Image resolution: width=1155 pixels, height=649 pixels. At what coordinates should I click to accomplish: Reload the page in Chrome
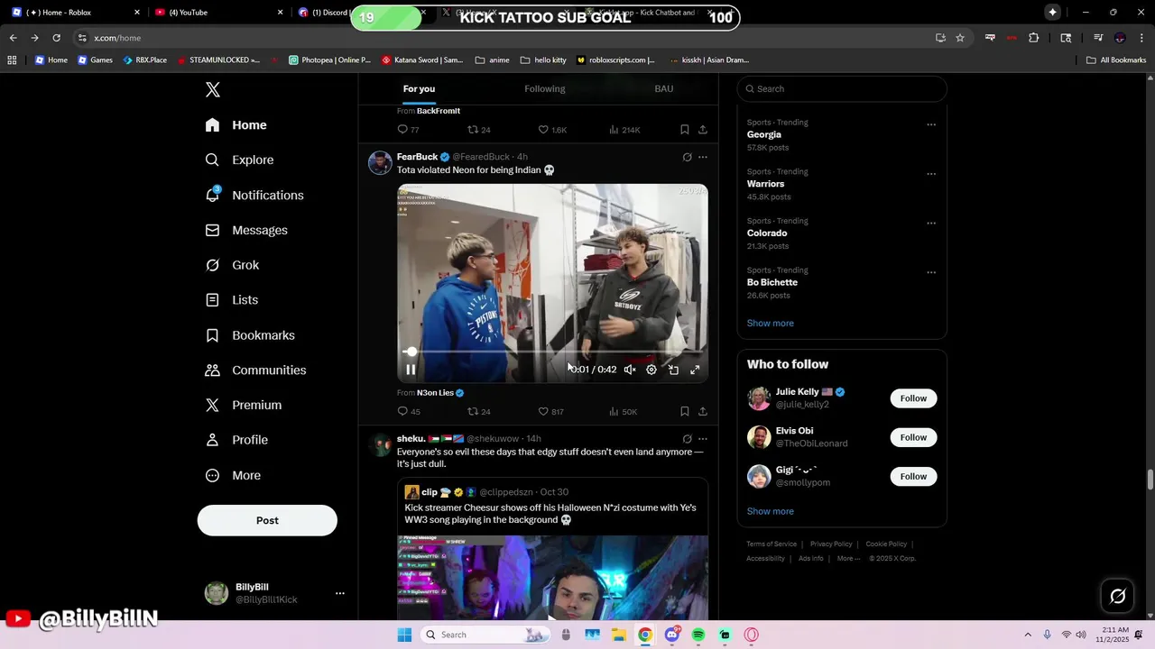pos(56,38)
